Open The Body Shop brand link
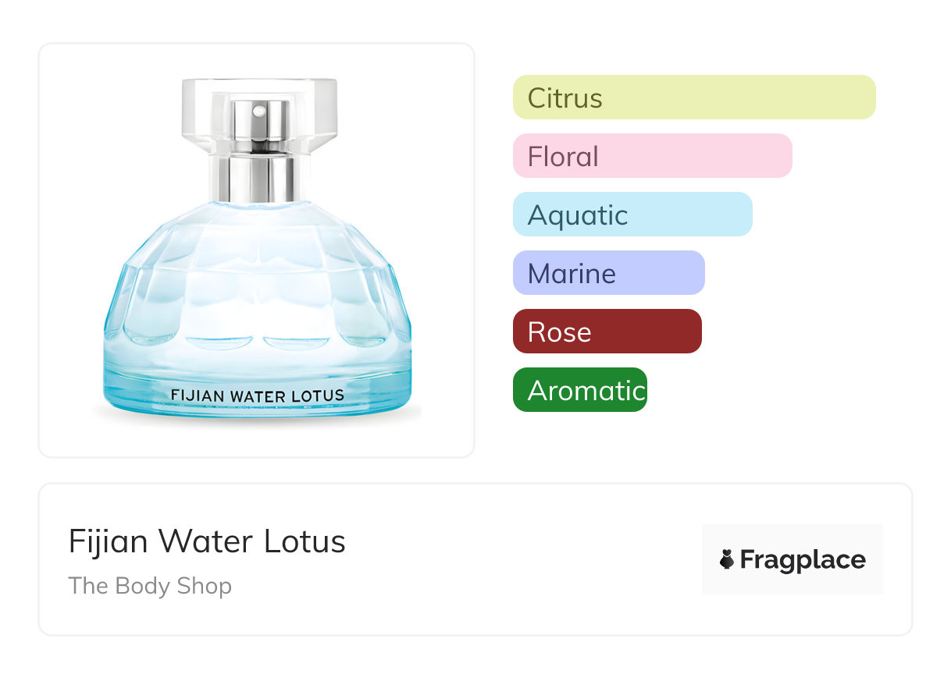951x674 pixels. 150,586
